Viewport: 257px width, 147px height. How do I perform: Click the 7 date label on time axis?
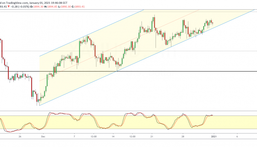(74, 136)
